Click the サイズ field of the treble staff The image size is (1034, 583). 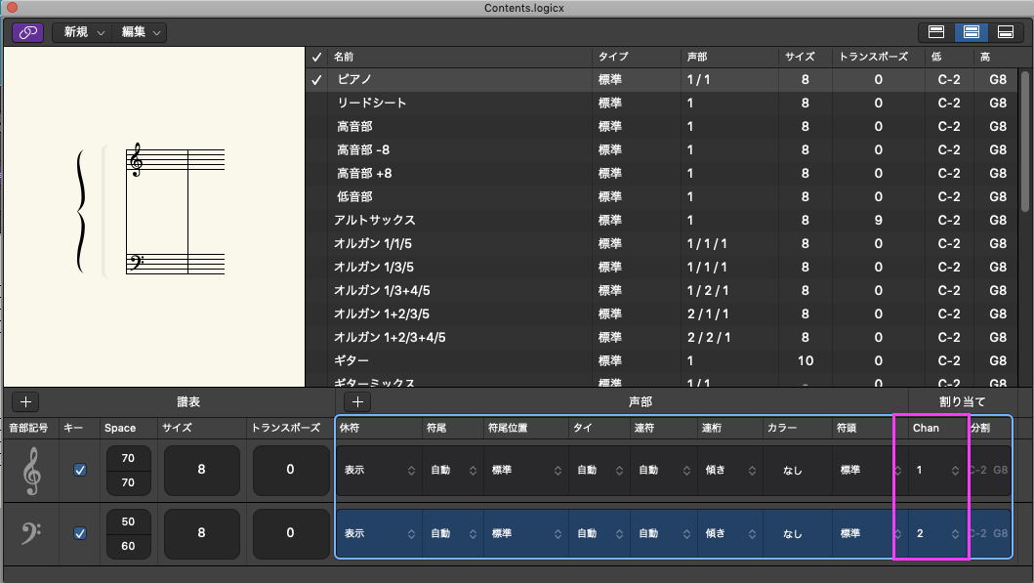201,470
